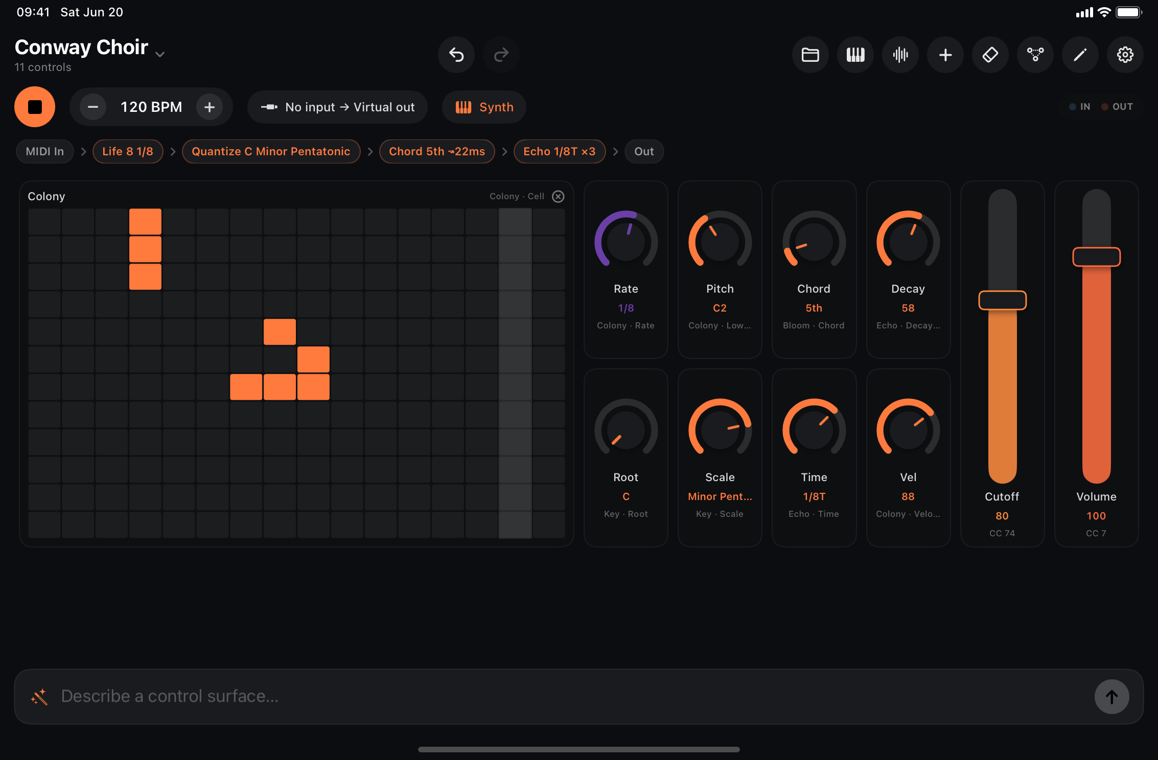Toggle the bottom-left glider cell in Colony
1158x760 pixels.
click(246, 387)
